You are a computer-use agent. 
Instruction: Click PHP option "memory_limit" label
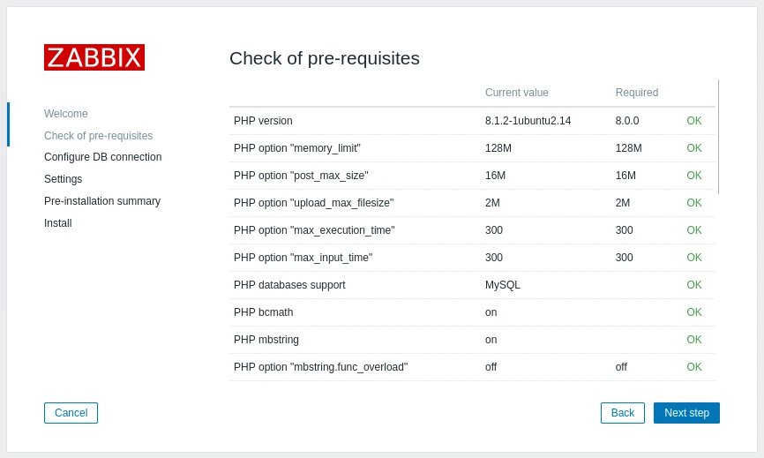[297, 148]
